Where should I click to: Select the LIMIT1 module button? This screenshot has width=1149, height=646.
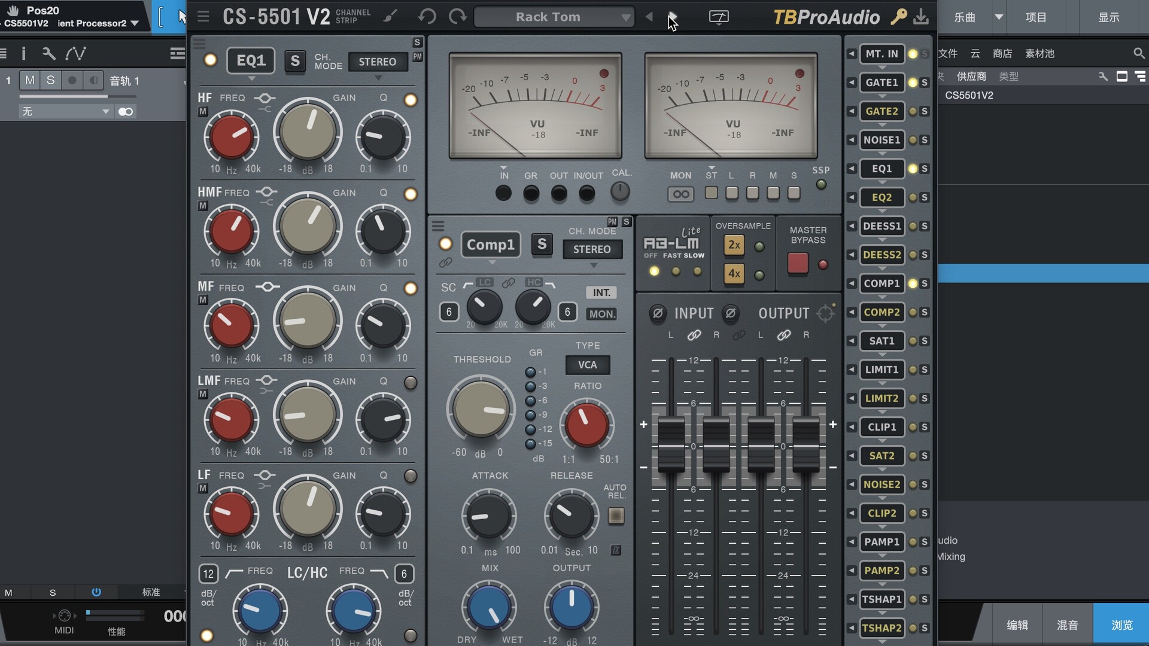tap(882, 370)
